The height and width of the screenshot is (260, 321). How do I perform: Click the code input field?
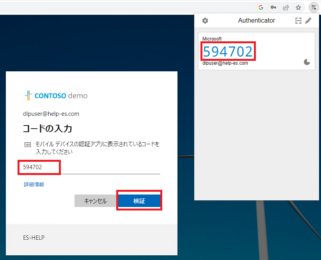(92, 167)
